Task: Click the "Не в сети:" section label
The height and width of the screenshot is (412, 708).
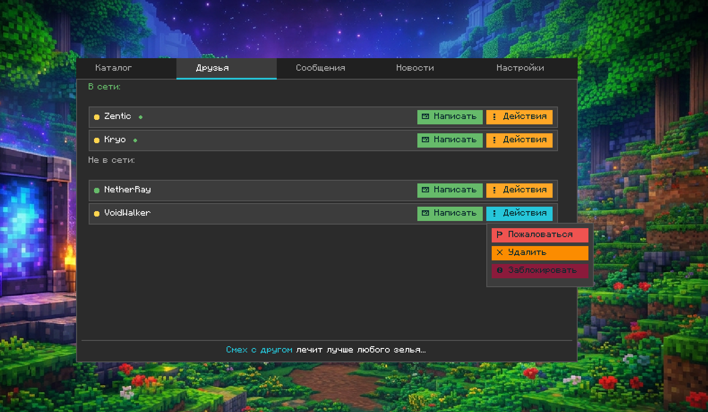Action: [112, 160]
